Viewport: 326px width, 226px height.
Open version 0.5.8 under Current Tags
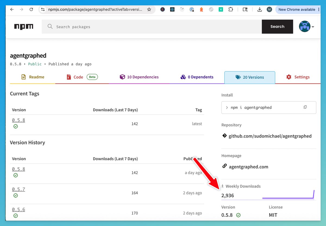[x=18, y=120]
